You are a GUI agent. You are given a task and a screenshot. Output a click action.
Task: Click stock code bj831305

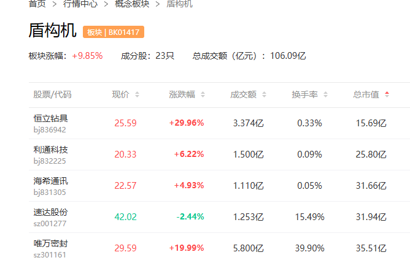coord(50,192)
